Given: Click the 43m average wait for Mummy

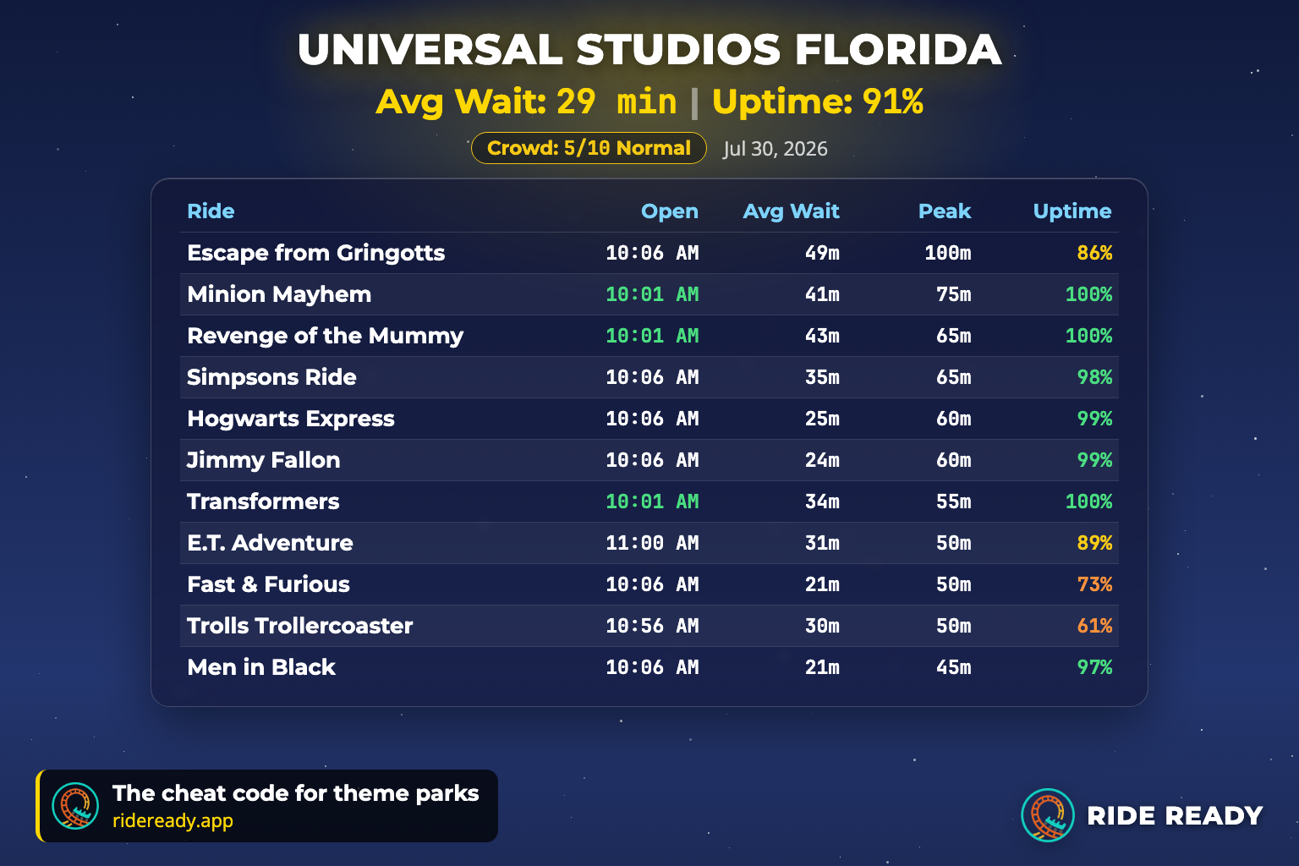Looking at the screenshot, I should (822, 336).
